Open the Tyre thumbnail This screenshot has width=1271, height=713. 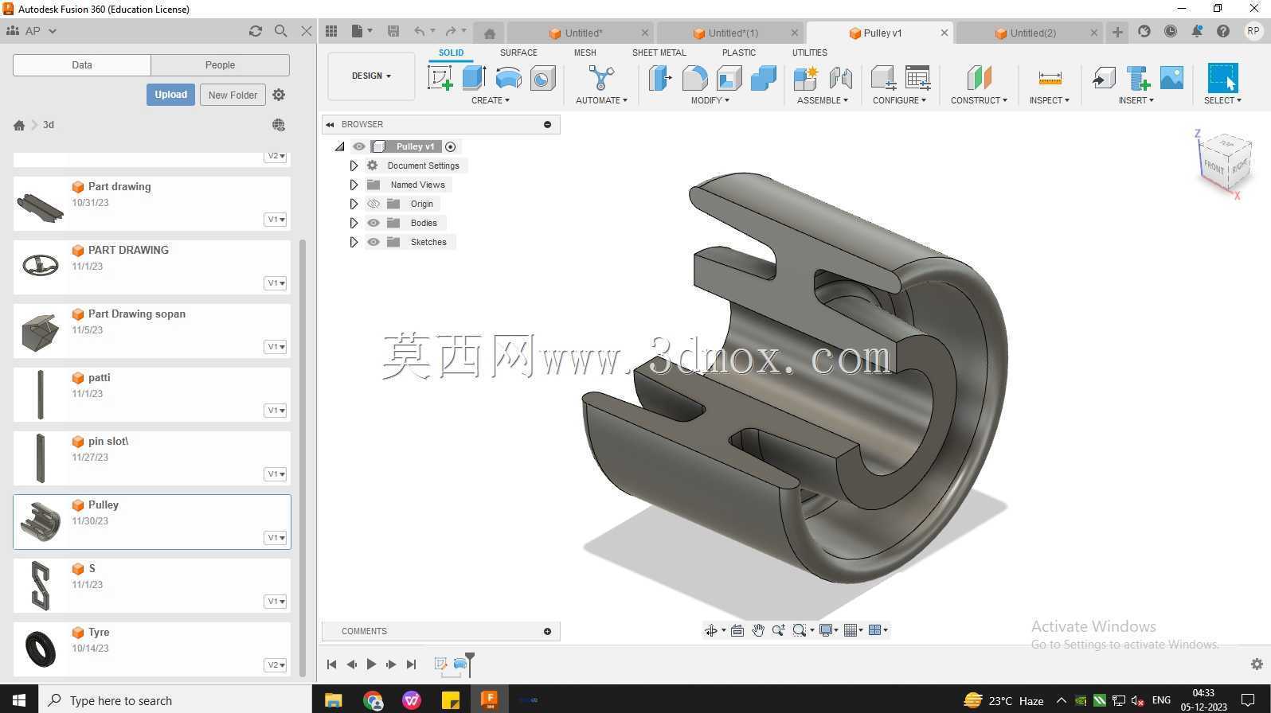pyautogui.click(x=41, y=649)
